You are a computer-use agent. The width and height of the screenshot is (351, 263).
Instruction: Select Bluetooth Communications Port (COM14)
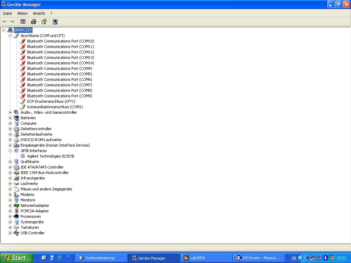pyautogui.click(x=60, y=63)
